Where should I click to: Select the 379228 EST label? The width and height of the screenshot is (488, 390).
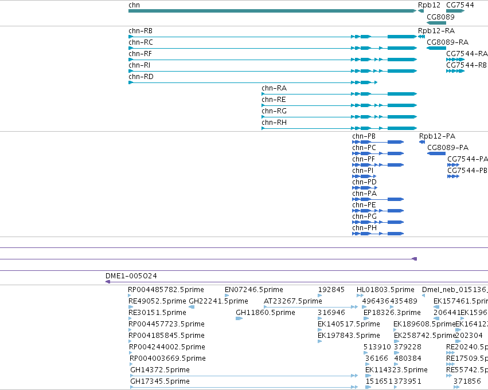pyautogui.click(x=408, y=347)
